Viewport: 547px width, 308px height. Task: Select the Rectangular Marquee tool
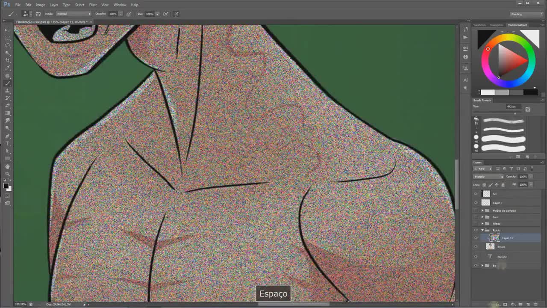(x=8, y=38)
